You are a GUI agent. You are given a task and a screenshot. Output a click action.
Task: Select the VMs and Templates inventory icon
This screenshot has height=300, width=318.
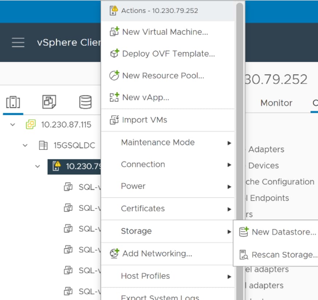point(49,101)
